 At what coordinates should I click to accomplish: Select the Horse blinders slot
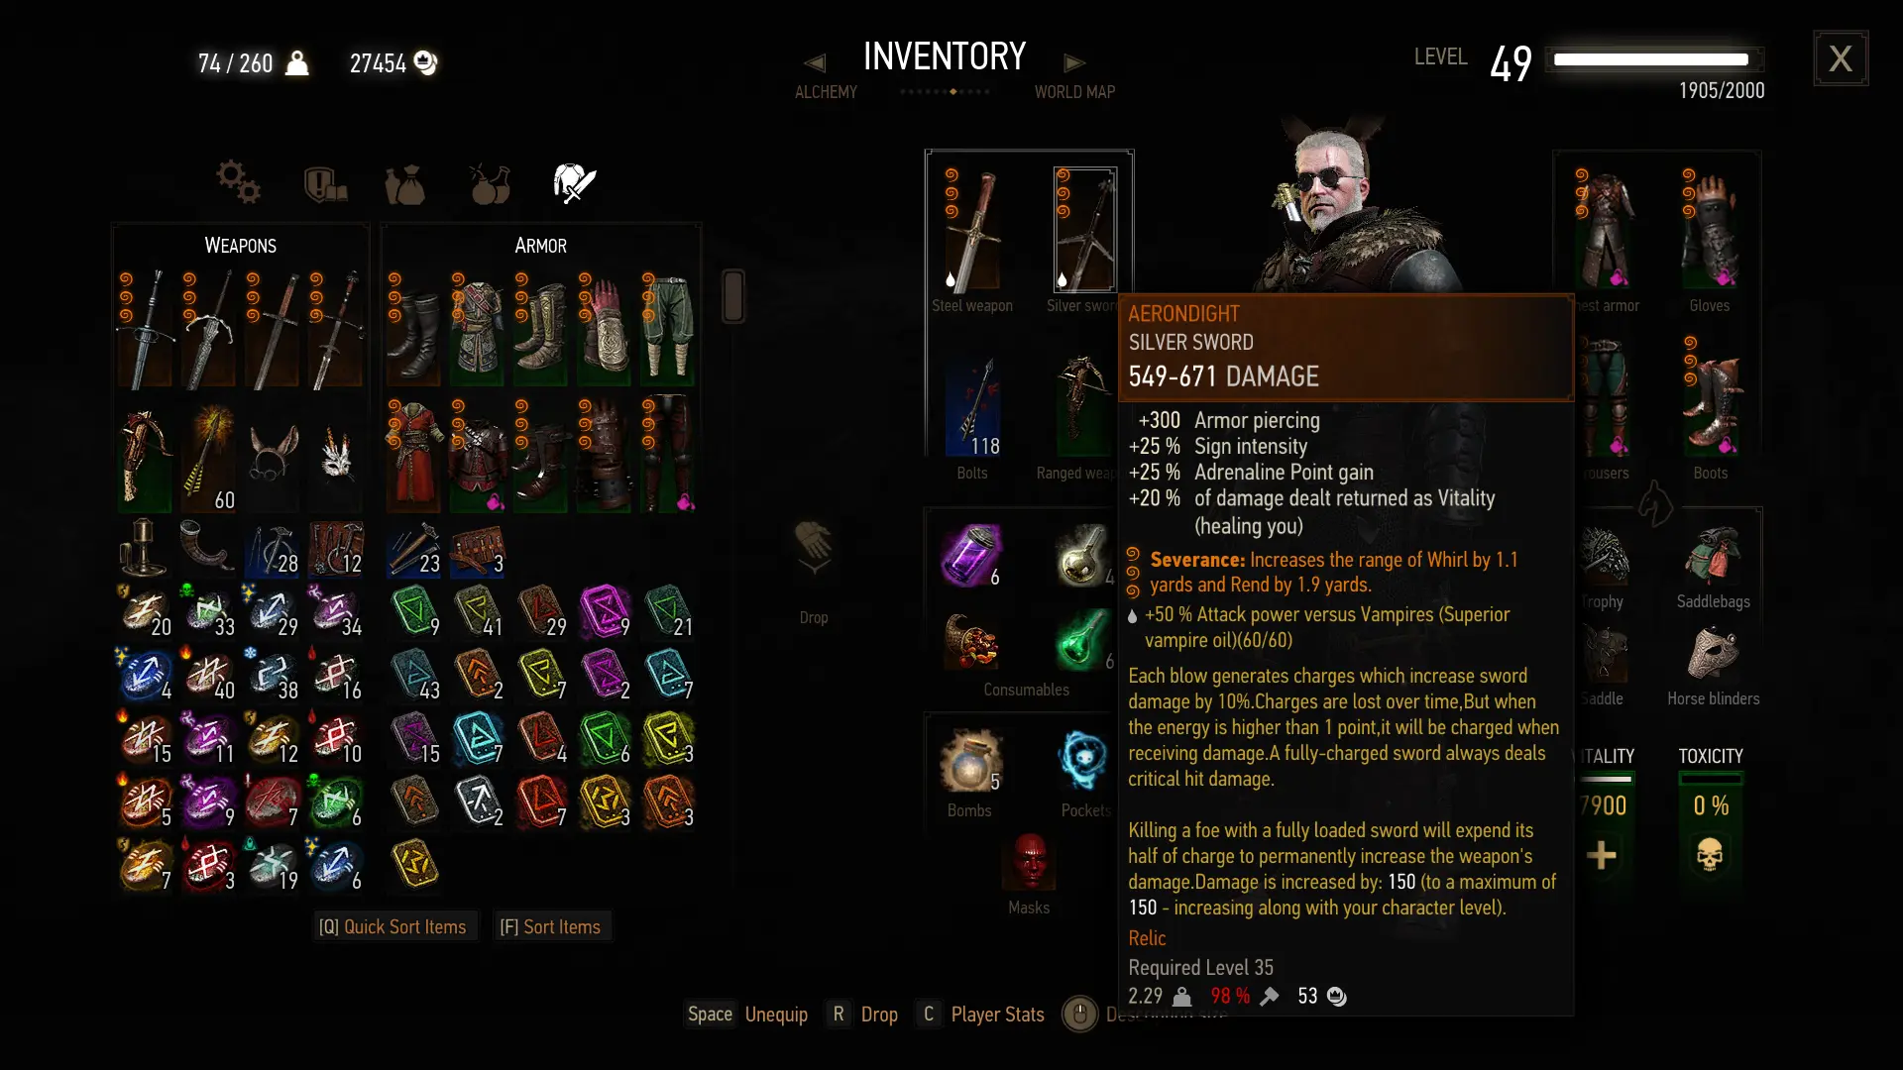point(1713,654)
